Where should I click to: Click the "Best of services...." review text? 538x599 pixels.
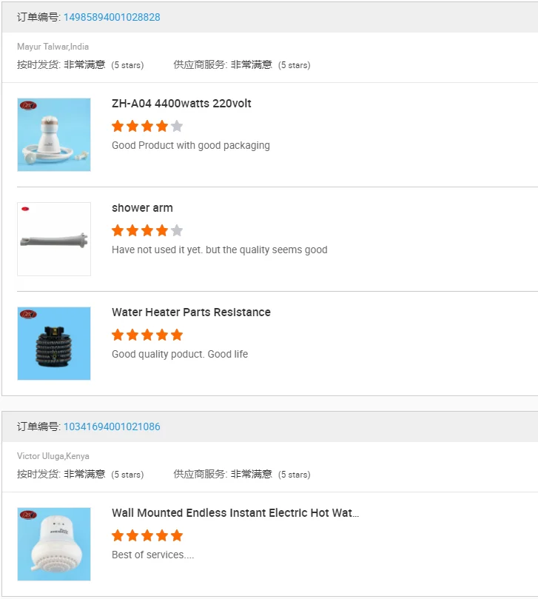[152, 555]
